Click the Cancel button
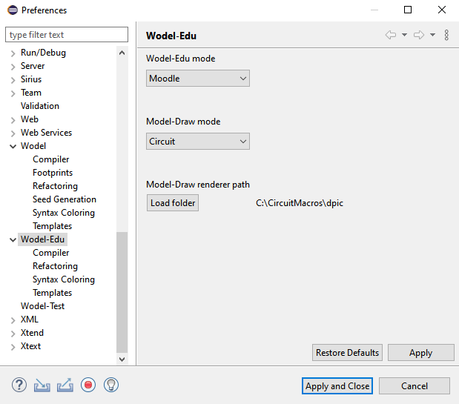 pyautogui.click(x=415, y=386)
